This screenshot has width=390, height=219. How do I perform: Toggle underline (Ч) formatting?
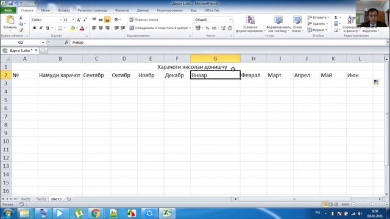(x=48, y=28)
